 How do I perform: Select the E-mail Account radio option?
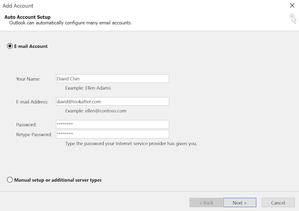coord(10,46)
